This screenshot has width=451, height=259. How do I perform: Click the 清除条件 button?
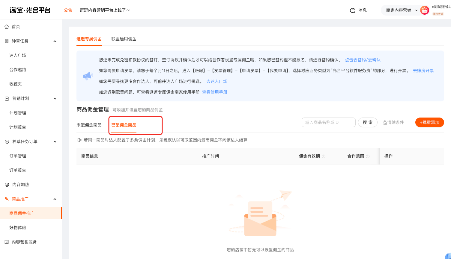(393, 122)
